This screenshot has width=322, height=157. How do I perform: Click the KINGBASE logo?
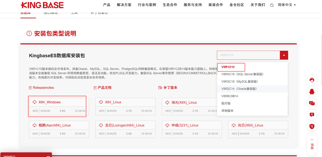(x=42, y=5)
